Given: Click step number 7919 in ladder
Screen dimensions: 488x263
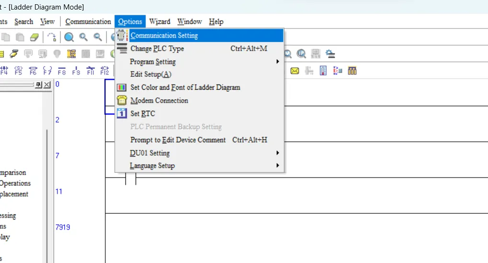Looking at the screenshot, I should 63,227.
